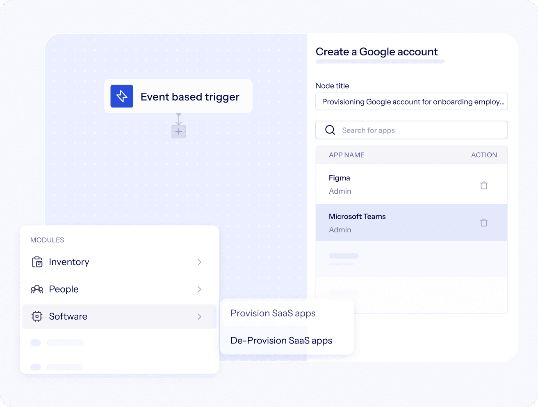
Task: Click the APP NAME column header
Action: 347,155
